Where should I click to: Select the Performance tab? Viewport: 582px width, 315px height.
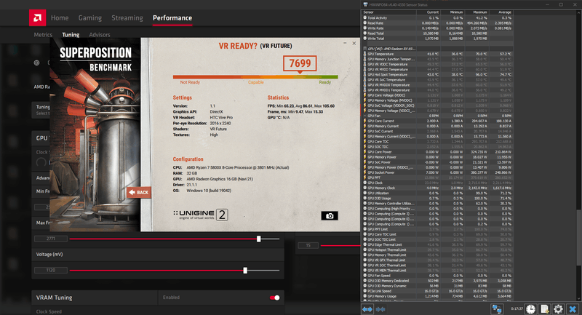tap(172, 17)
